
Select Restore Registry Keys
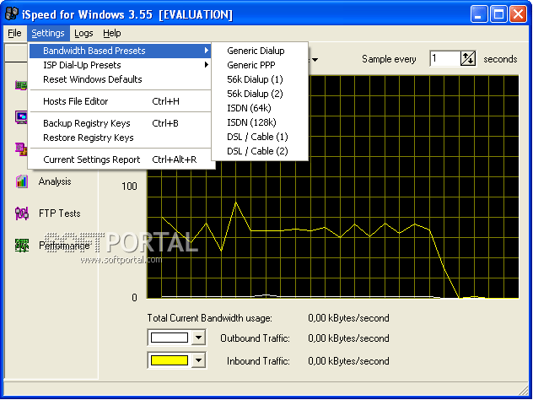[120, 138]
